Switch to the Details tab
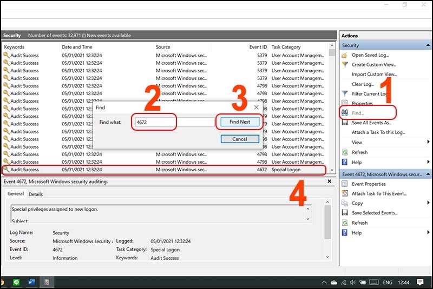Image resolution: width=433 pixels, height=289 pixels. 35,194
